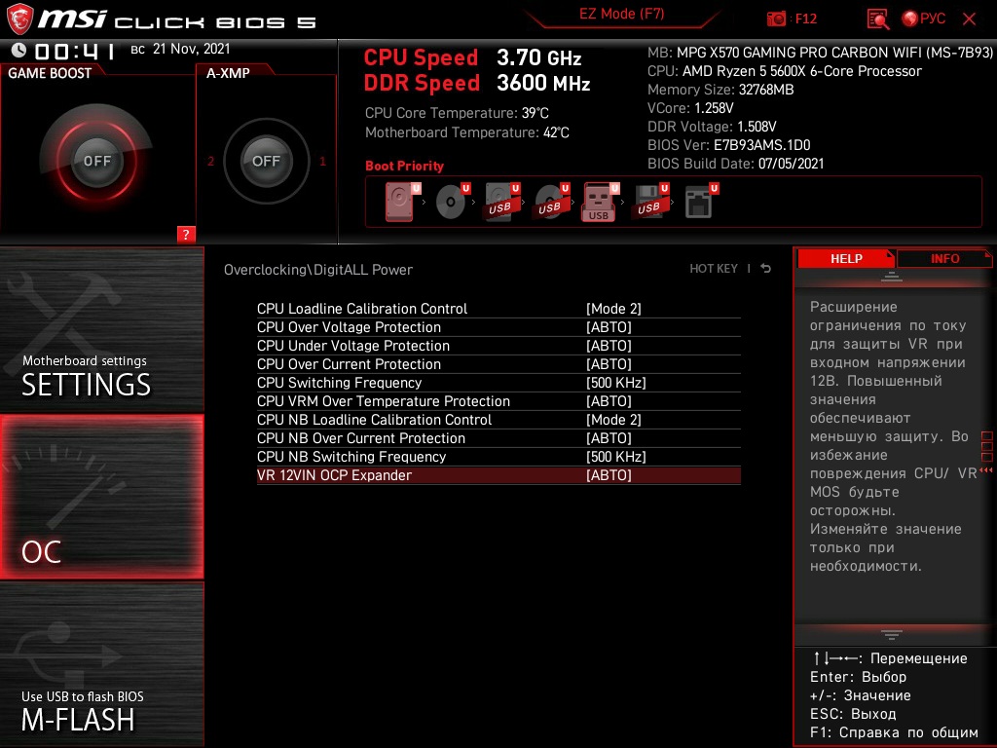997x748 pixels.
Task: Open VR 12VIN OCP Expander value
Action: click(x=609, y=475)
